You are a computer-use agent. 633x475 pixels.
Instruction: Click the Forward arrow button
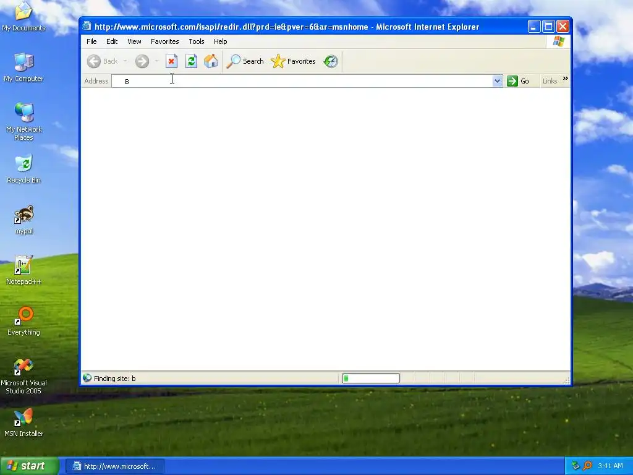tap(142, 61)
